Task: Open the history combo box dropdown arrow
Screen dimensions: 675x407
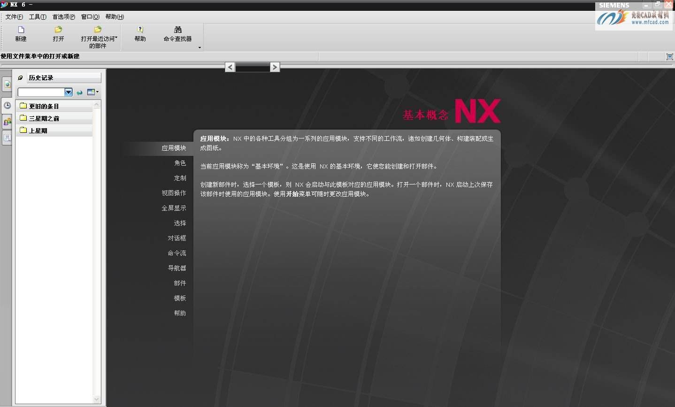Action: click(69, 92)
